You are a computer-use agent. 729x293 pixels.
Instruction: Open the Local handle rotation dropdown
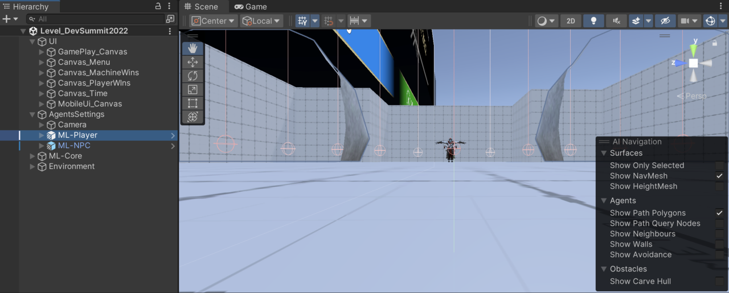click(261, 21)
